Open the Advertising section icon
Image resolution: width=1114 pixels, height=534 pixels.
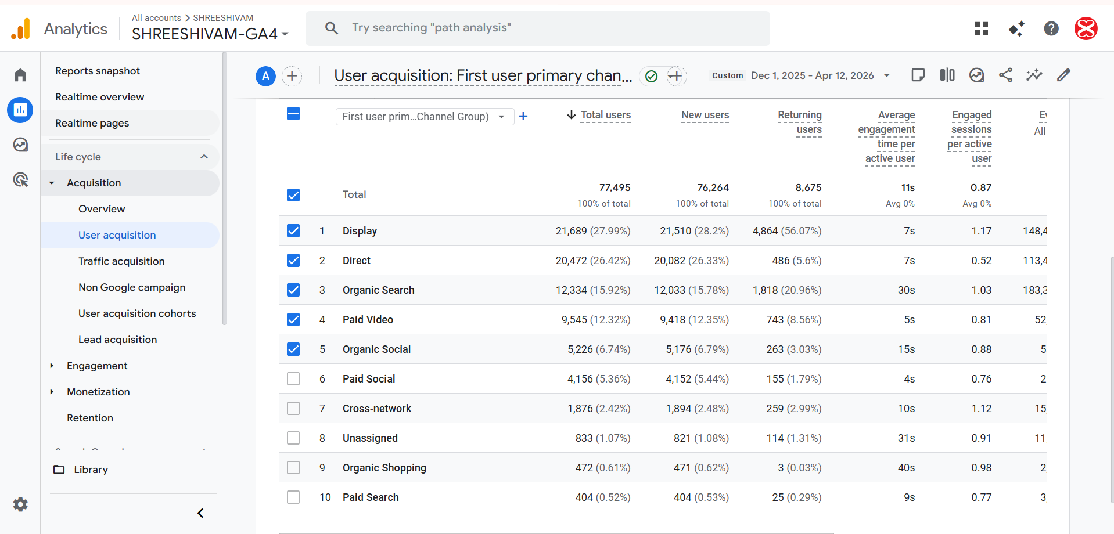coord(20,179)
